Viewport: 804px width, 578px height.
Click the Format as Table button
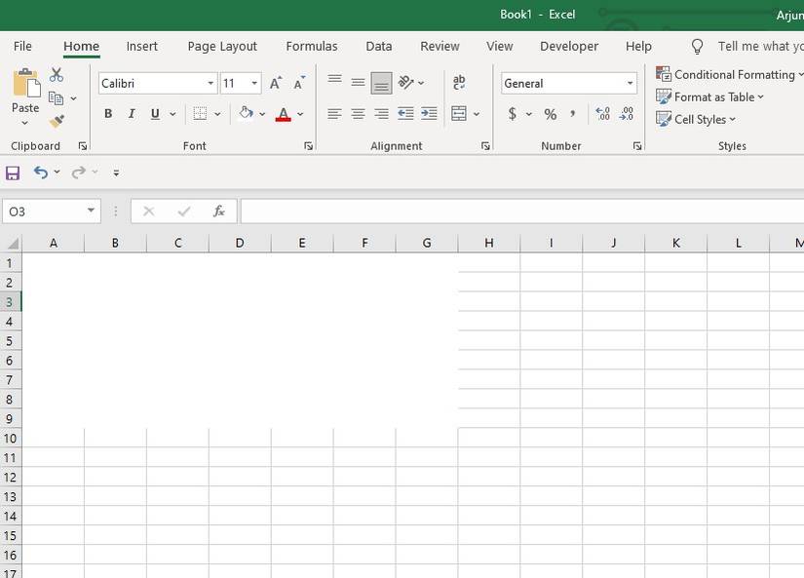710,96
